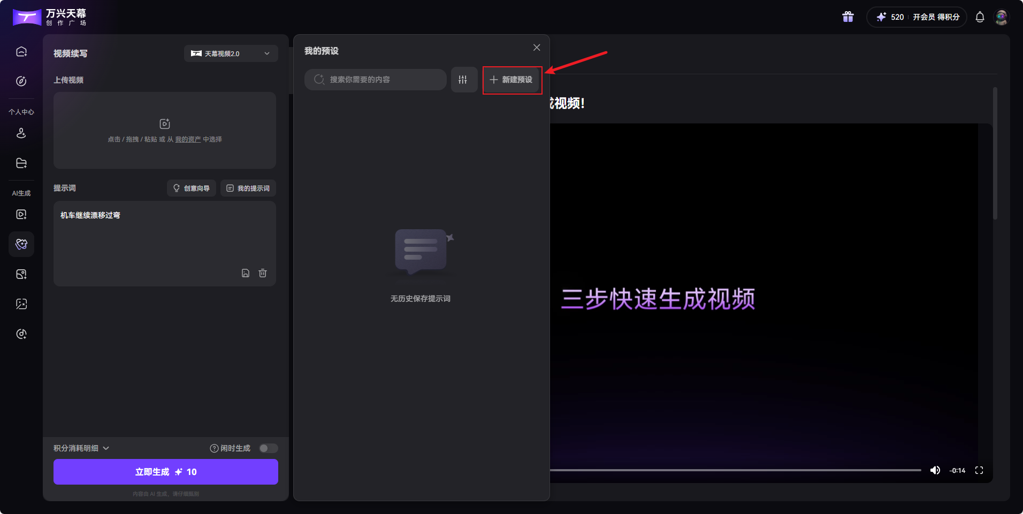Toggle the 闲时生成 switch

[x=268, y=448]
